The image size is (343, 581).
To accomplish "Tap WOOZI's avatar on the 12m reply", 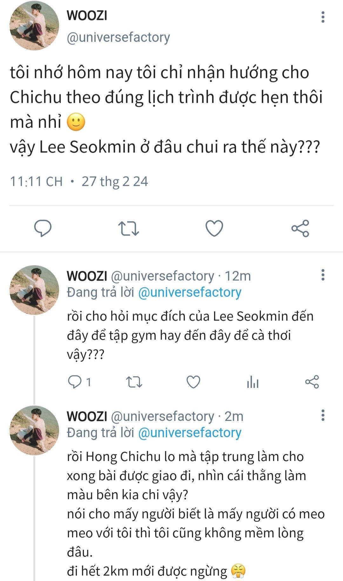I will [34, 290].
